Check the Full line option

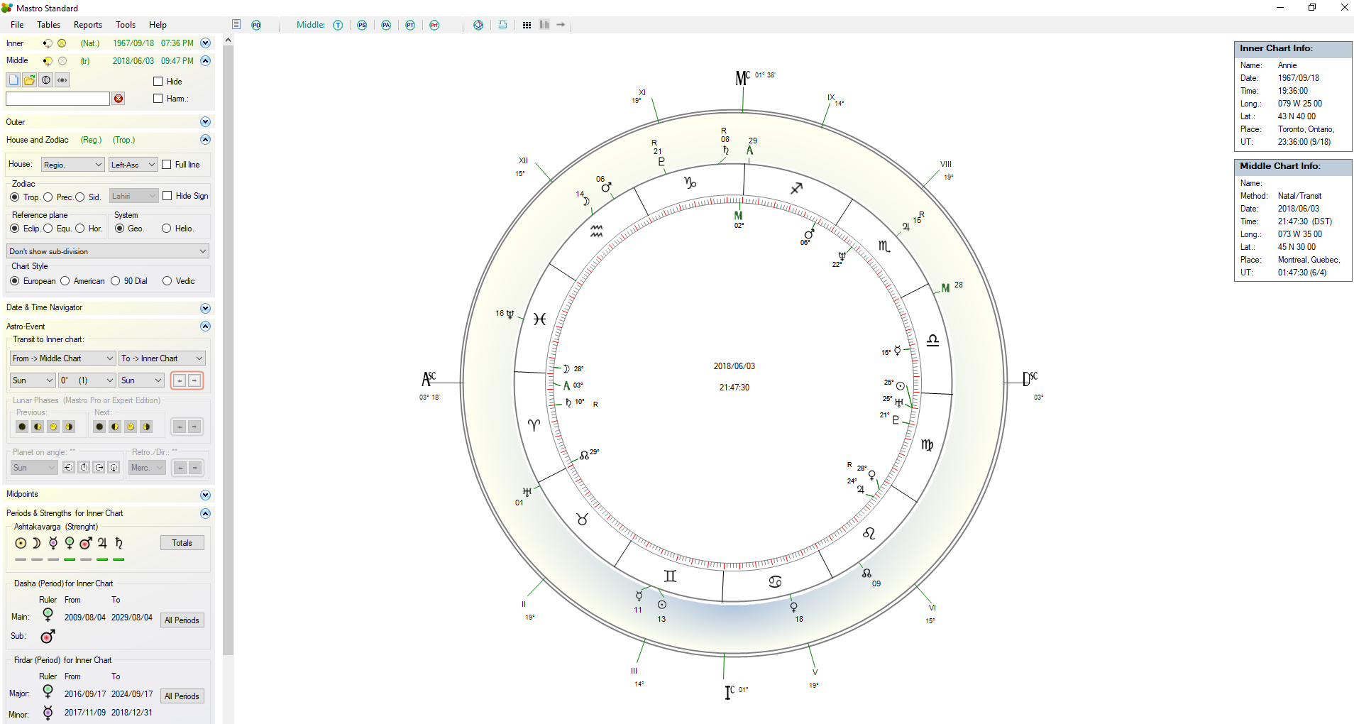167,165
